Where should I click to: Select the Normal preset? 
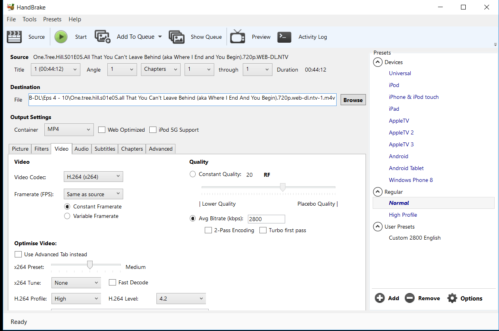pos(434,203)
